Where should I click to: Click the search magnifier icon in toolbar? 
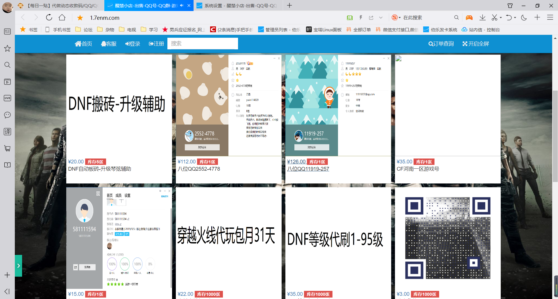pyautogui.click(x=456, y=17)
